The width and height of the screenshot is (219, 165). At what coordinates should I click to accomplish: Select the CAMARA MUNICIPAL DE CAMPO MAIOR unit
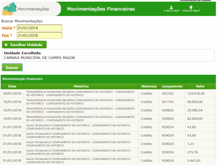click(x=39, y=58)
